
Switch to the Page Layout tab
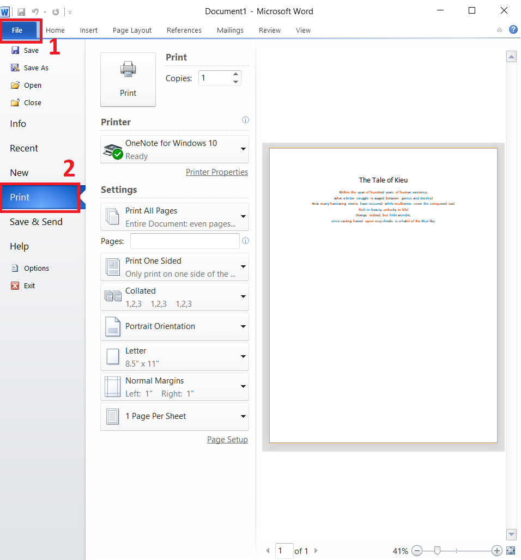132,30
